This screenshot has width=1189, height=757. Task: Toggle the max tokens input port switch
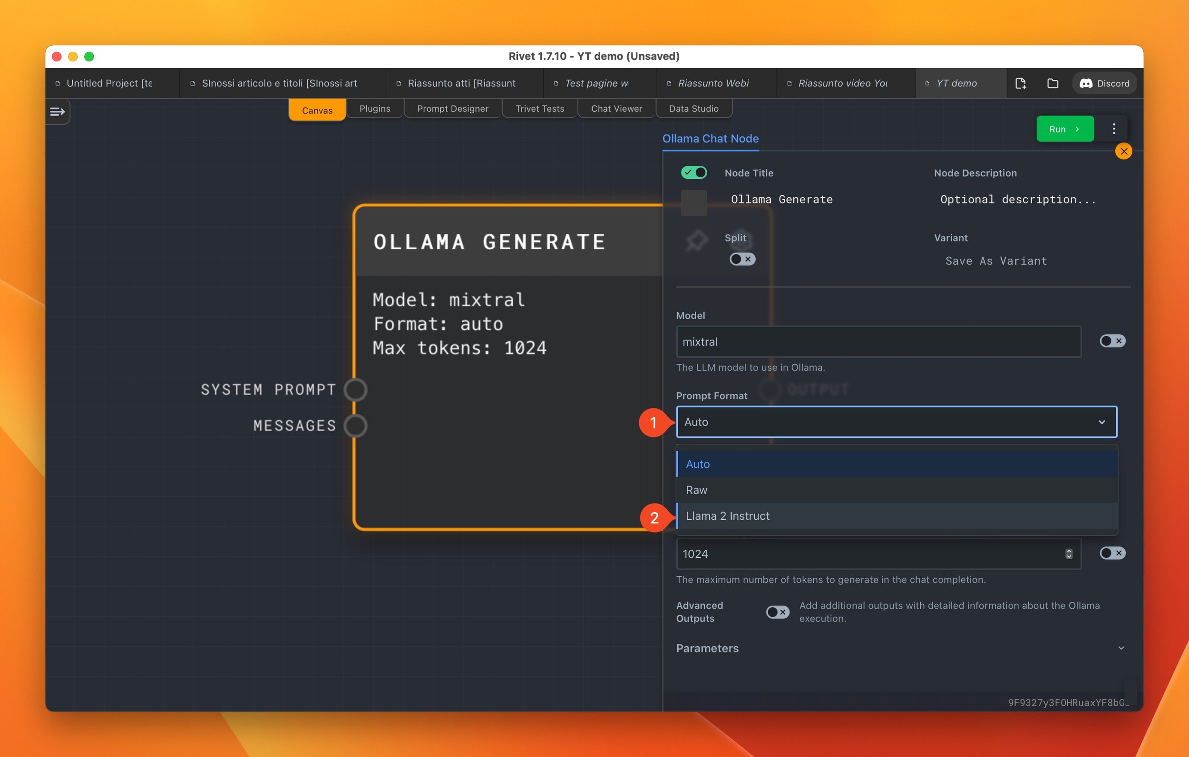pos(1112,553)
